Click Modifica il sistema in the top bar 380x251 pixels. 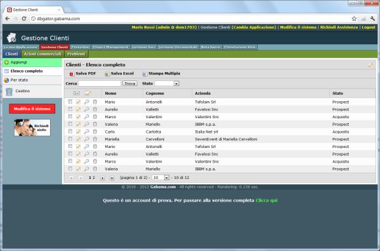(x=298, y=27)
